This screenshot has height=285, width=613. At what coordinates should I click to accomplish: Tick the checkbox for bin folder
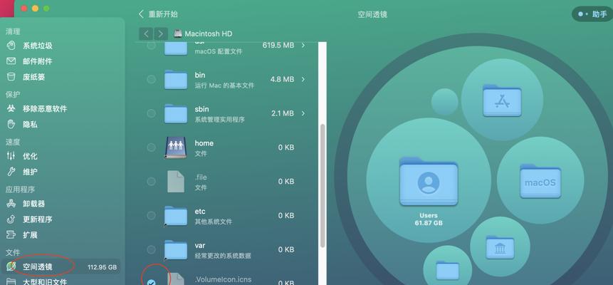pos(151,80)
